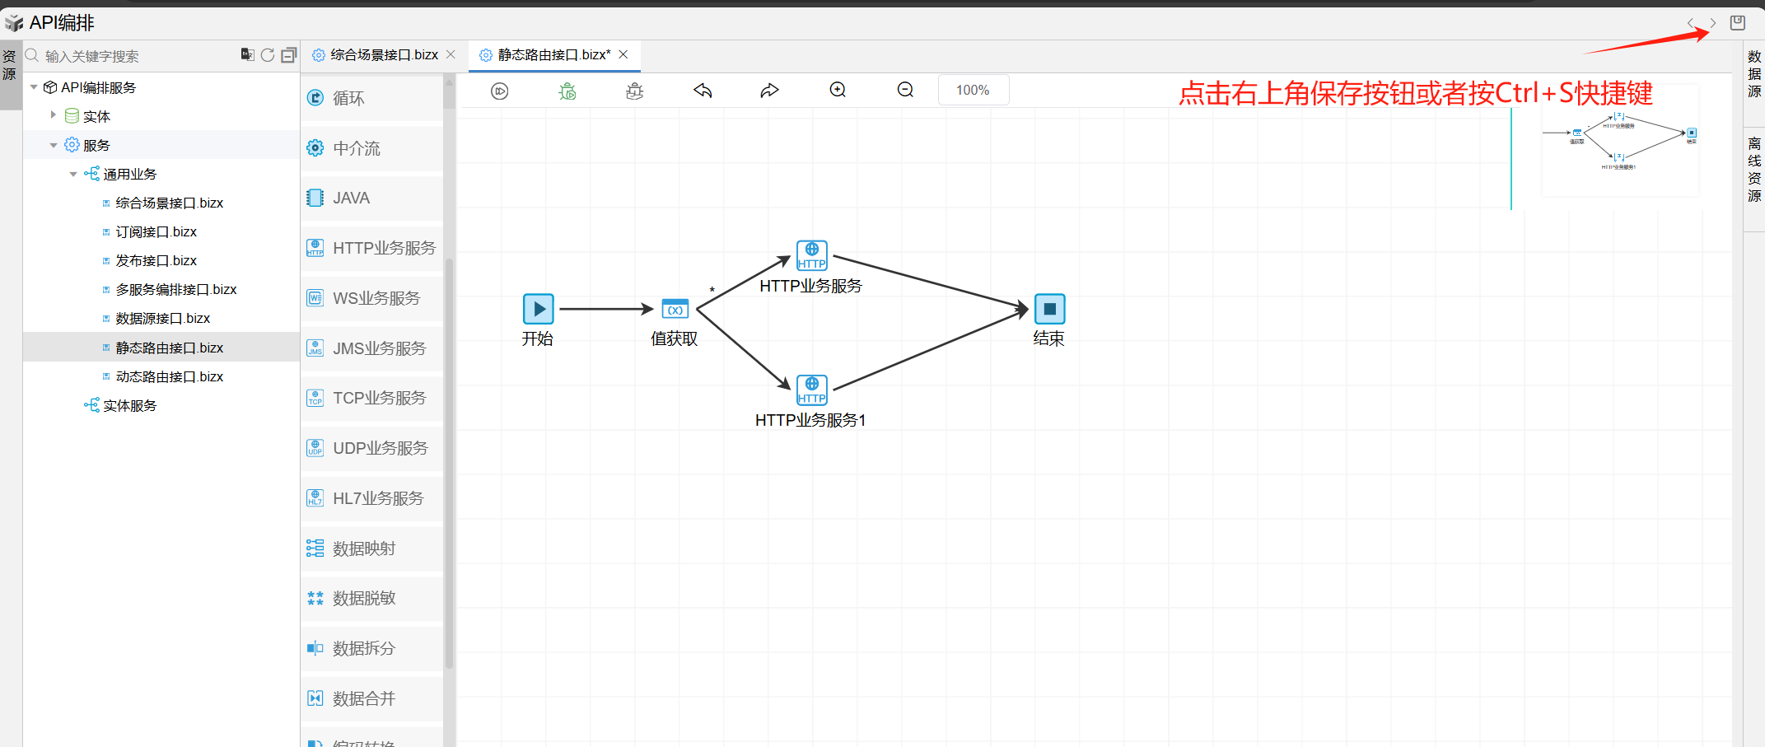Zoom out on the canvas
The width and height of the screenshot is (1765, 747).
(x=905, y=90)
